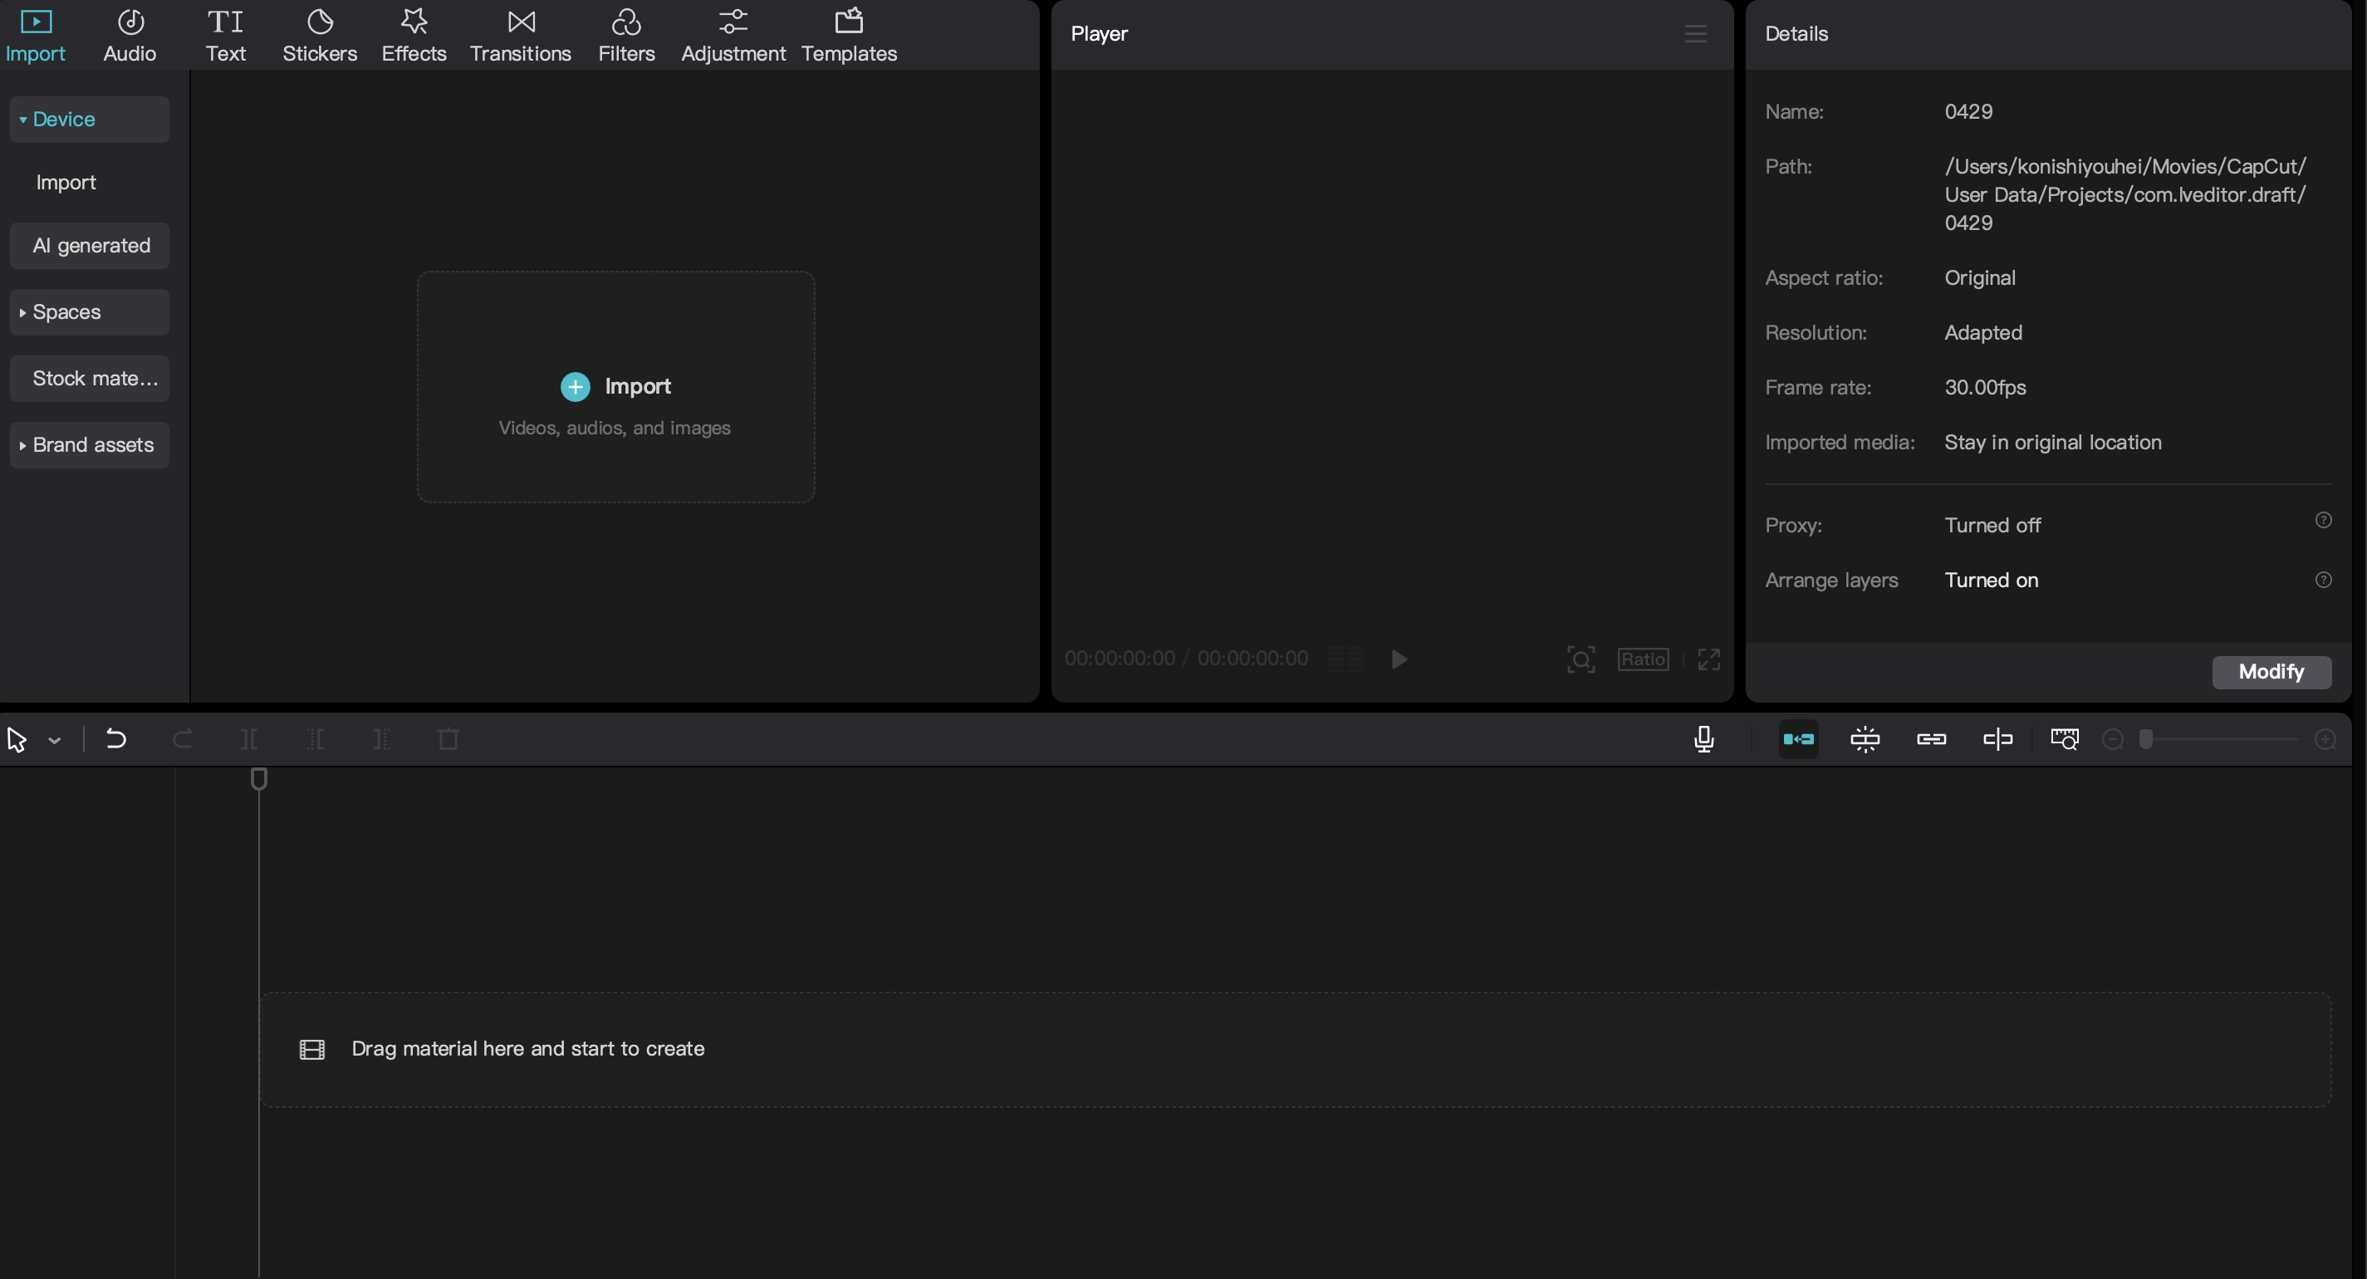Screen dimensions: 2367x1279
Task: Zoom in the timeline
Action: click(x=2325, y=740)
